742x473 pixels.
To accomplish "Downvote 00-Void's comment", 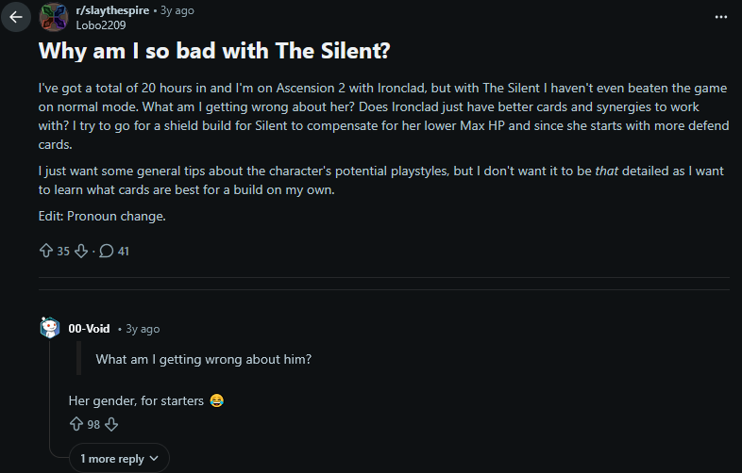I will (111, 424).
